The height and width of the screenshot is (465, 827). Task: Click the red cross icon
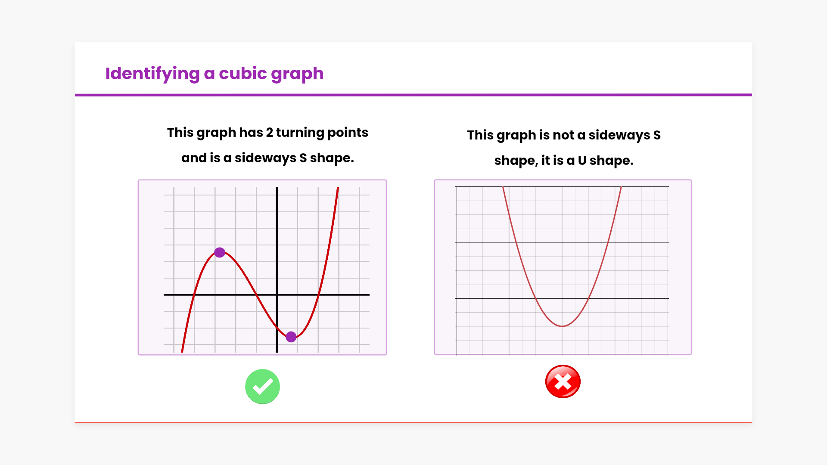point(563,381)
